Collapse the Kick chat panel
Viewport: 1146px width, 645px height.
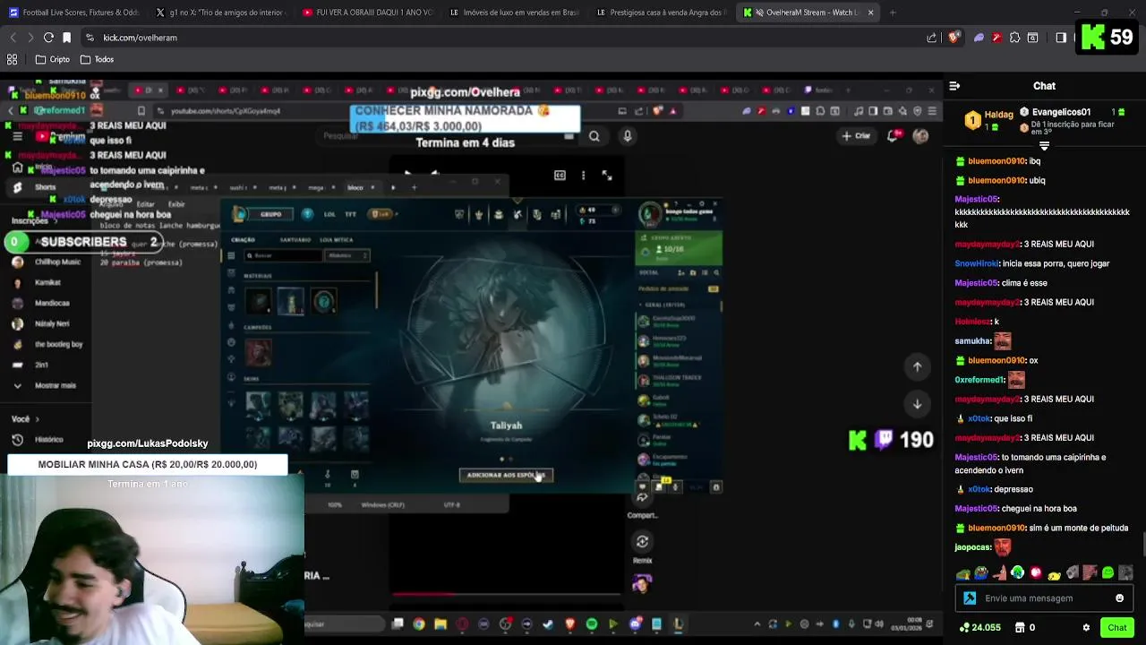[954, 86]
